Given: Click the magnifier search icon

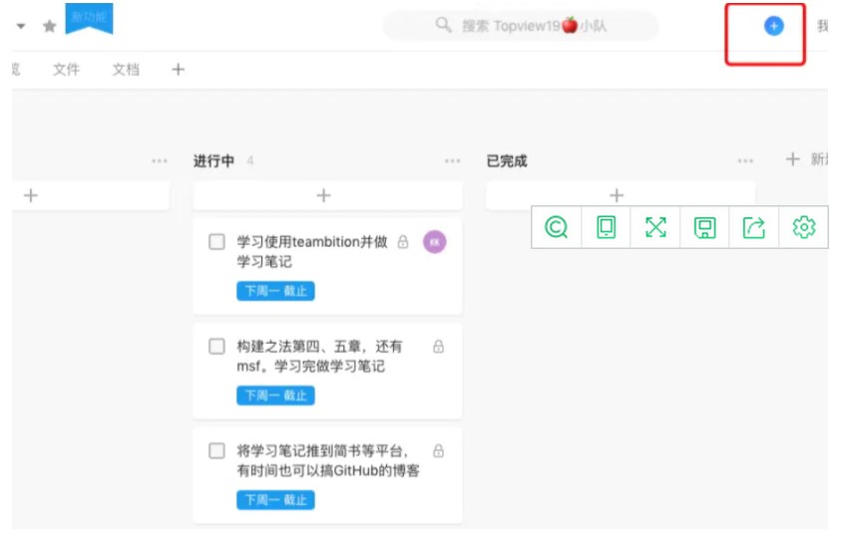Looking at the screenshot, I should (x=443, y=25).
